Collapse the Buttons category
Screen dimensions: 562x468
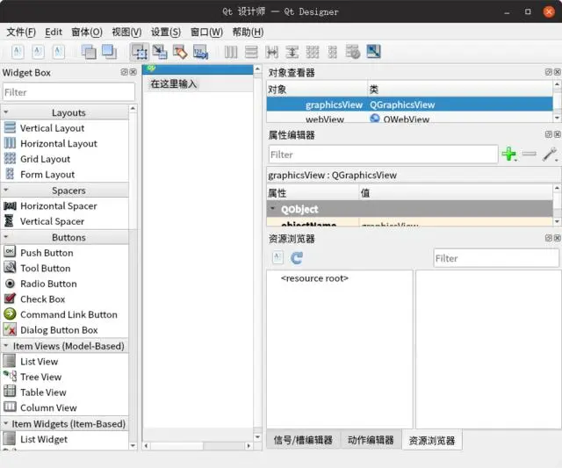(6, 237)
